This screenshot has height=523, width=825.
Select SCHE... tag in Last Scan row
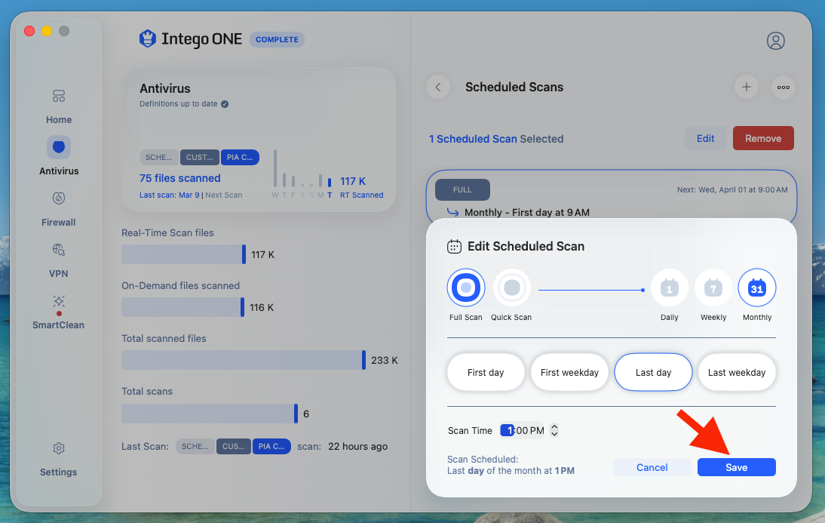pos(195,446)
